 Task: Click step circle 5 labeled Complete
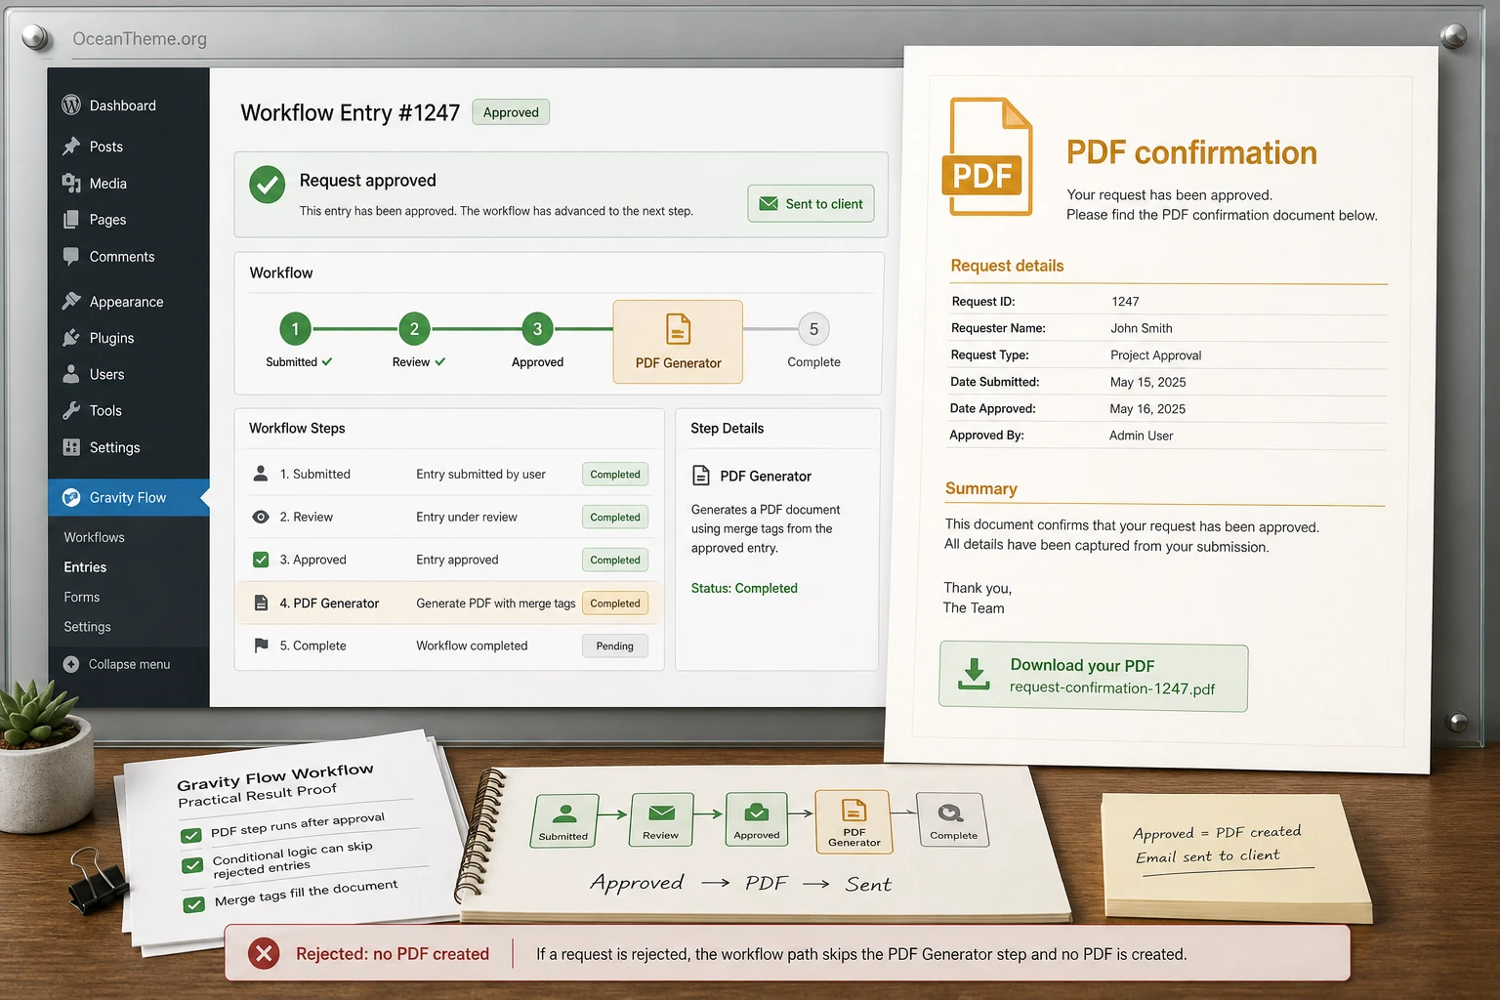click(x=813, y=329)
